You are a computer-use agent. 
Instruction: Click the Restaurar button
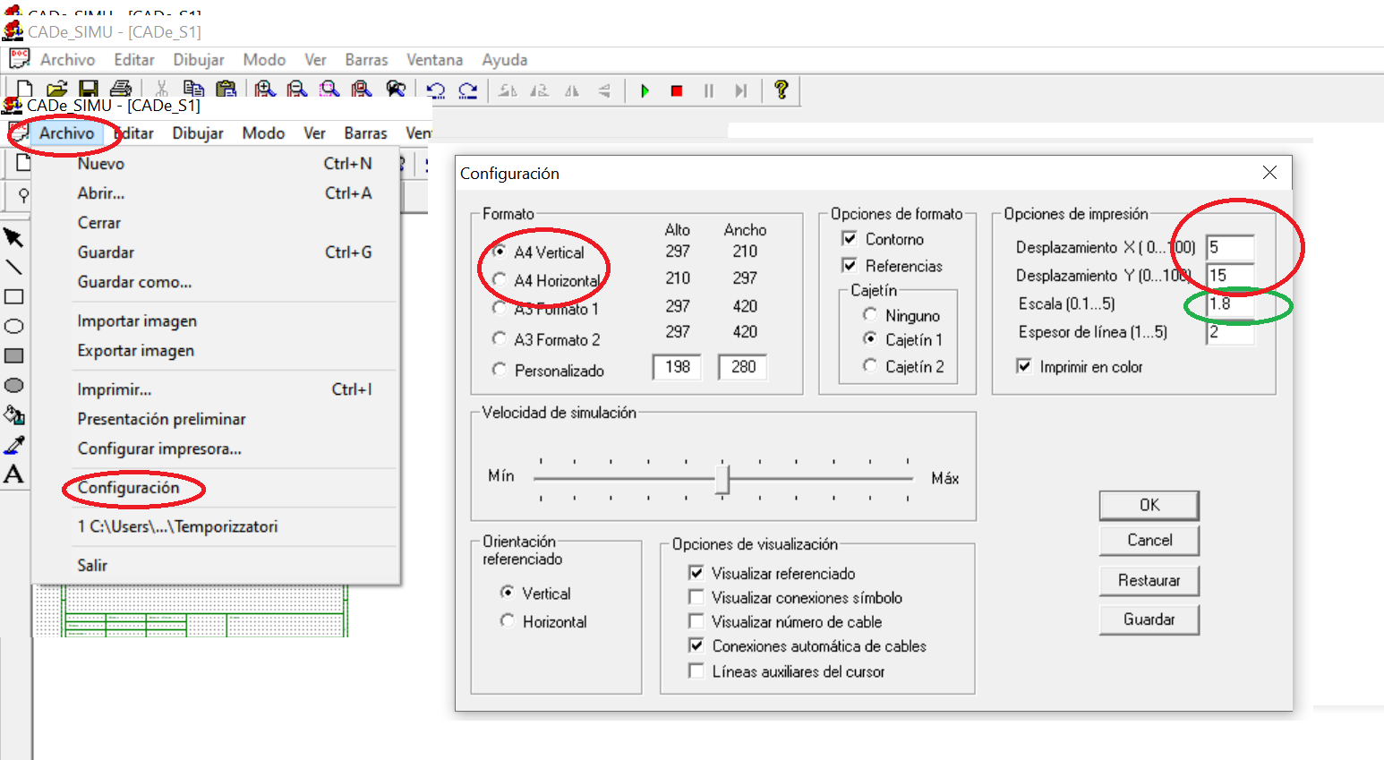pyautogui.click(x=1149, y=580)
